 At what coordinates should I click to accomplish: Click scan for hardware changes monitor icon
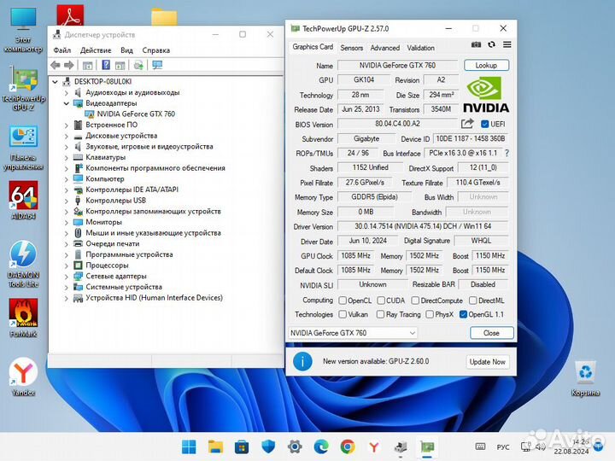(157, 65)
